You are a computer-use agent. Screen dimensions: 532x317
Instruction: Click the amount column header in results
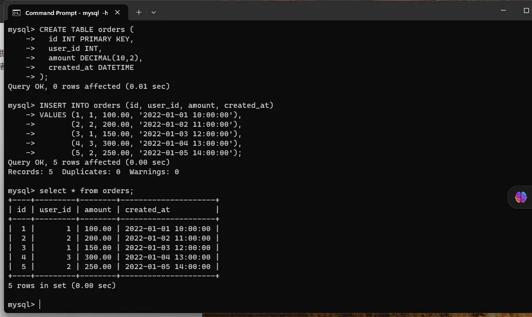pos(98,210)
